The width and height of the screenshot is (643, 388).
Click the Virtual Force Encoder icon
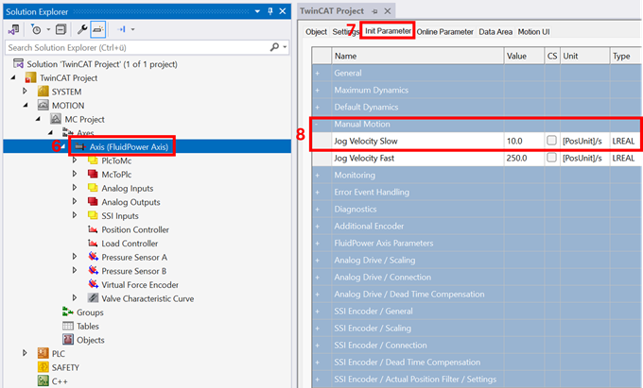pyautogui.click(x=93, y=284)
